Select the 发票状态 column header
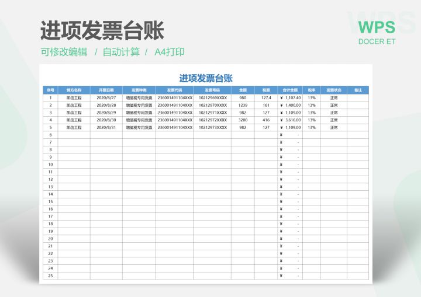421x297 pixels. point(333,90)
